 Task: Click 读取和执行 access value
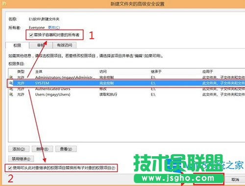pos(108,94)
